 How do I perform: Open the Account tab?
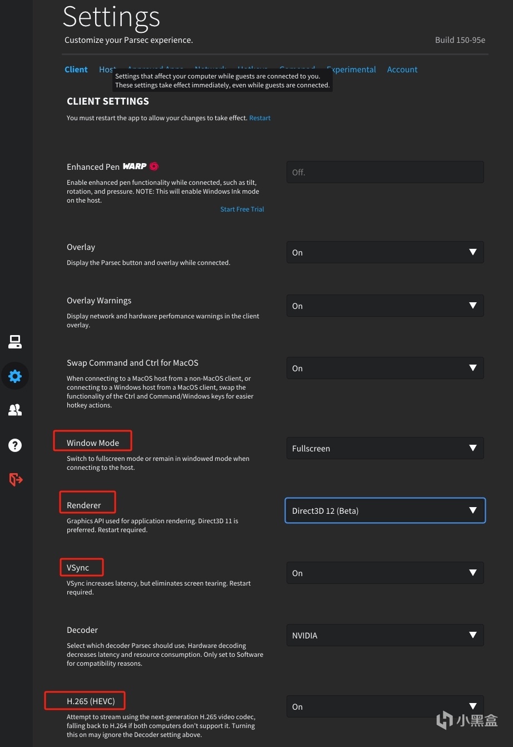point(402,70)
